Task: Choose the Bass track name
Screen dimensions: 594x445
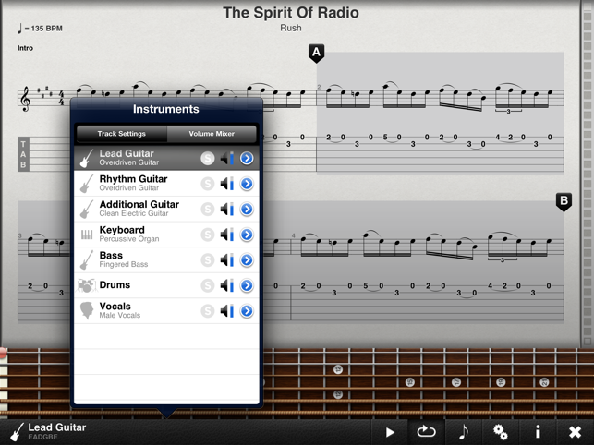Action: pos(111,255)
